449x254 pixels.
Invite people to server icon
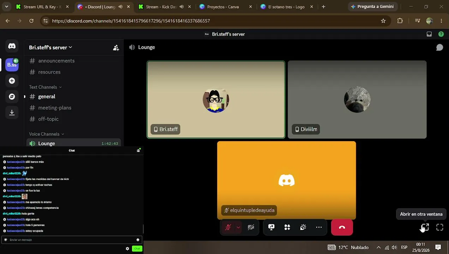tap(116, 48)
